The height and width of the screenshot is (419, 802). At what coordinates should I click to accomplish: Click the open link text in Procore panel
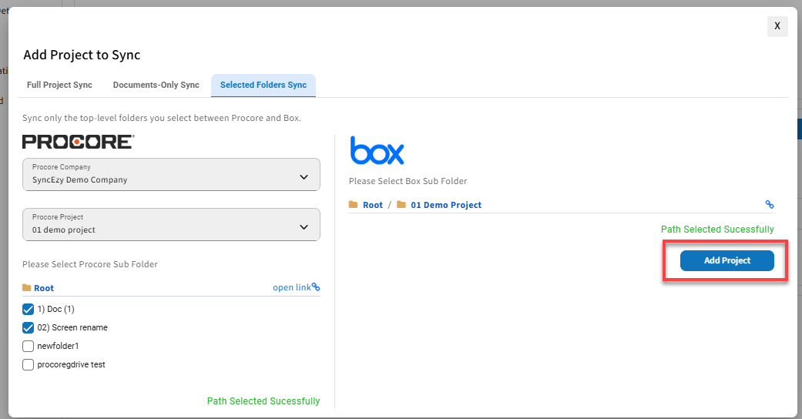(x=291, y=287)
